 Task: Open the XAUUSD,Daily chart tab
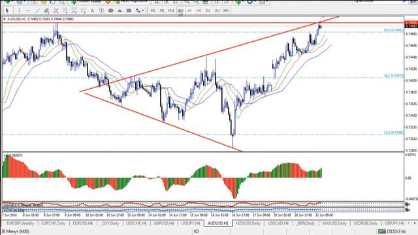[334, 223]
